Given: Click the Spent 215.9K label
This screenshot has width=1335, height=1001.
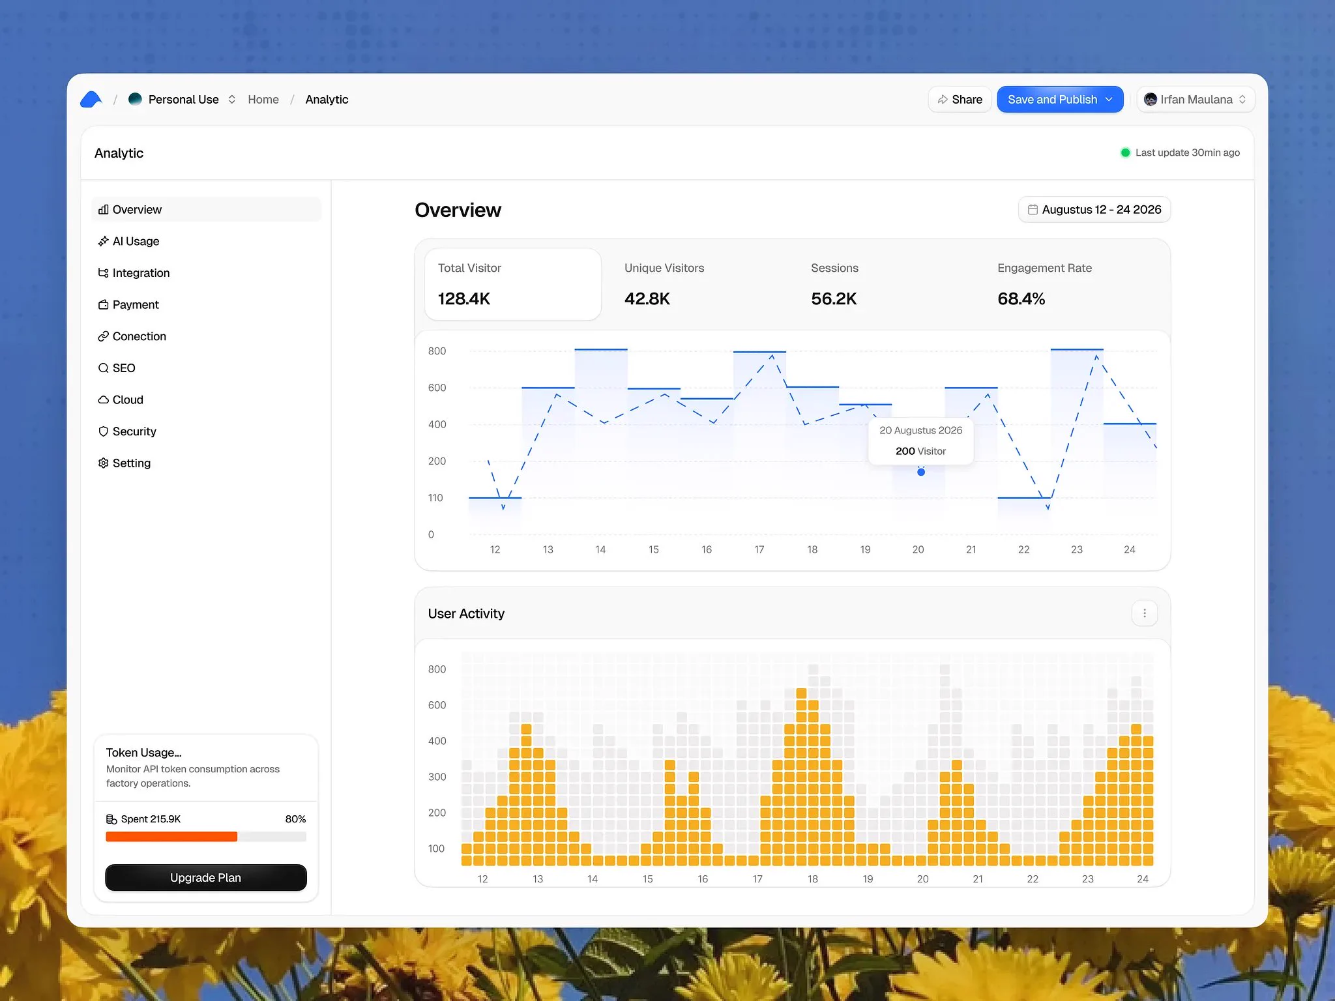Looking at the screenshot, I should (x=151, y=819).
